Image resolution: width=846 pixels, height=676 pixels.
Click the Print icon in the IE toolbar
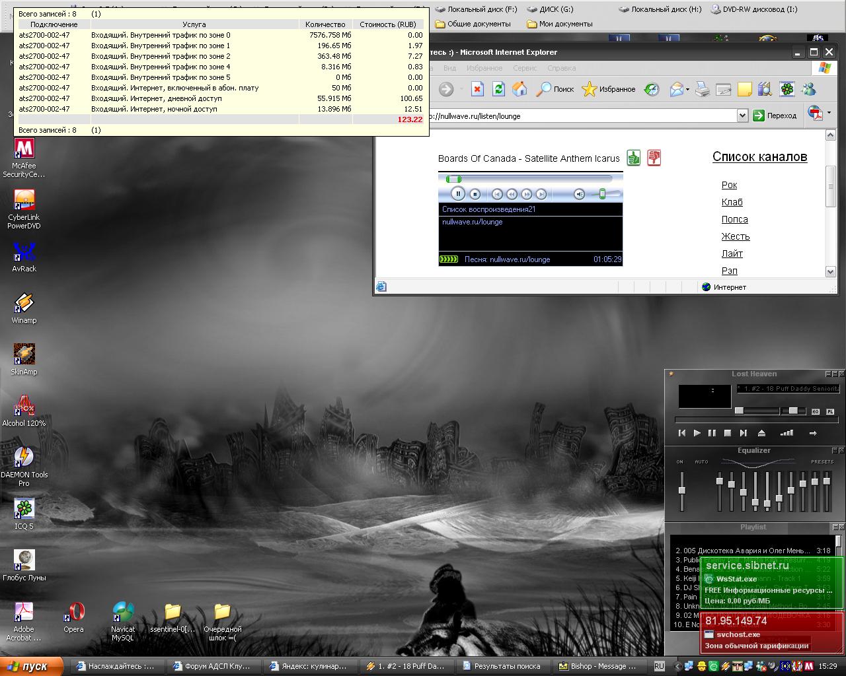[x=702, y=89]
